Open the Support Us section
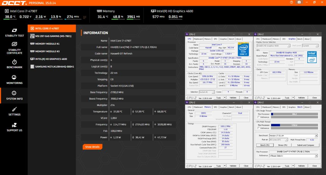 (14, 127)
